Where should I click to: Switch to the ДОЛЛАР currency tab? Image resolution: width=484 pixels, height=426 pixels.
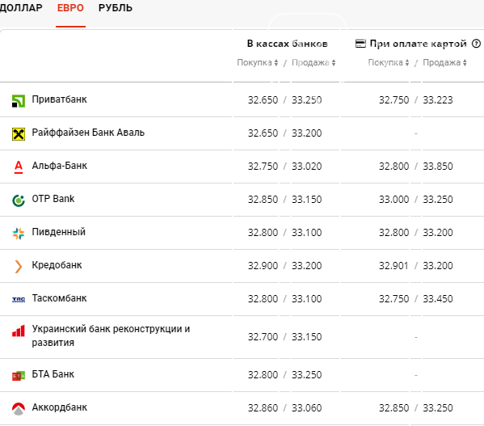point(21,8)
